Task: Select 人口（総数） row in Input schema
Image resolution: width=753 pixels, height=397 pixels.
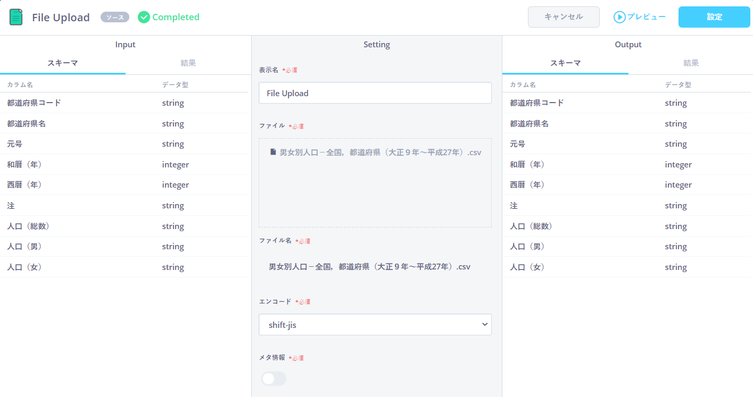Action: tap(124, 226)
